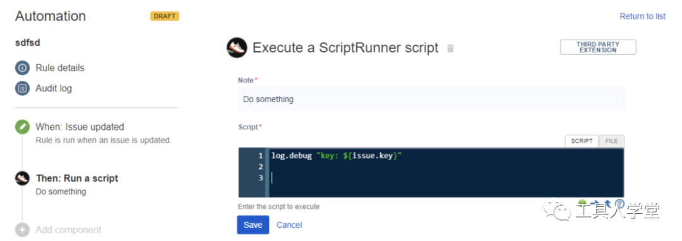Open Rule details in sidebar
The image size is (682, 241).
point(60,68)
